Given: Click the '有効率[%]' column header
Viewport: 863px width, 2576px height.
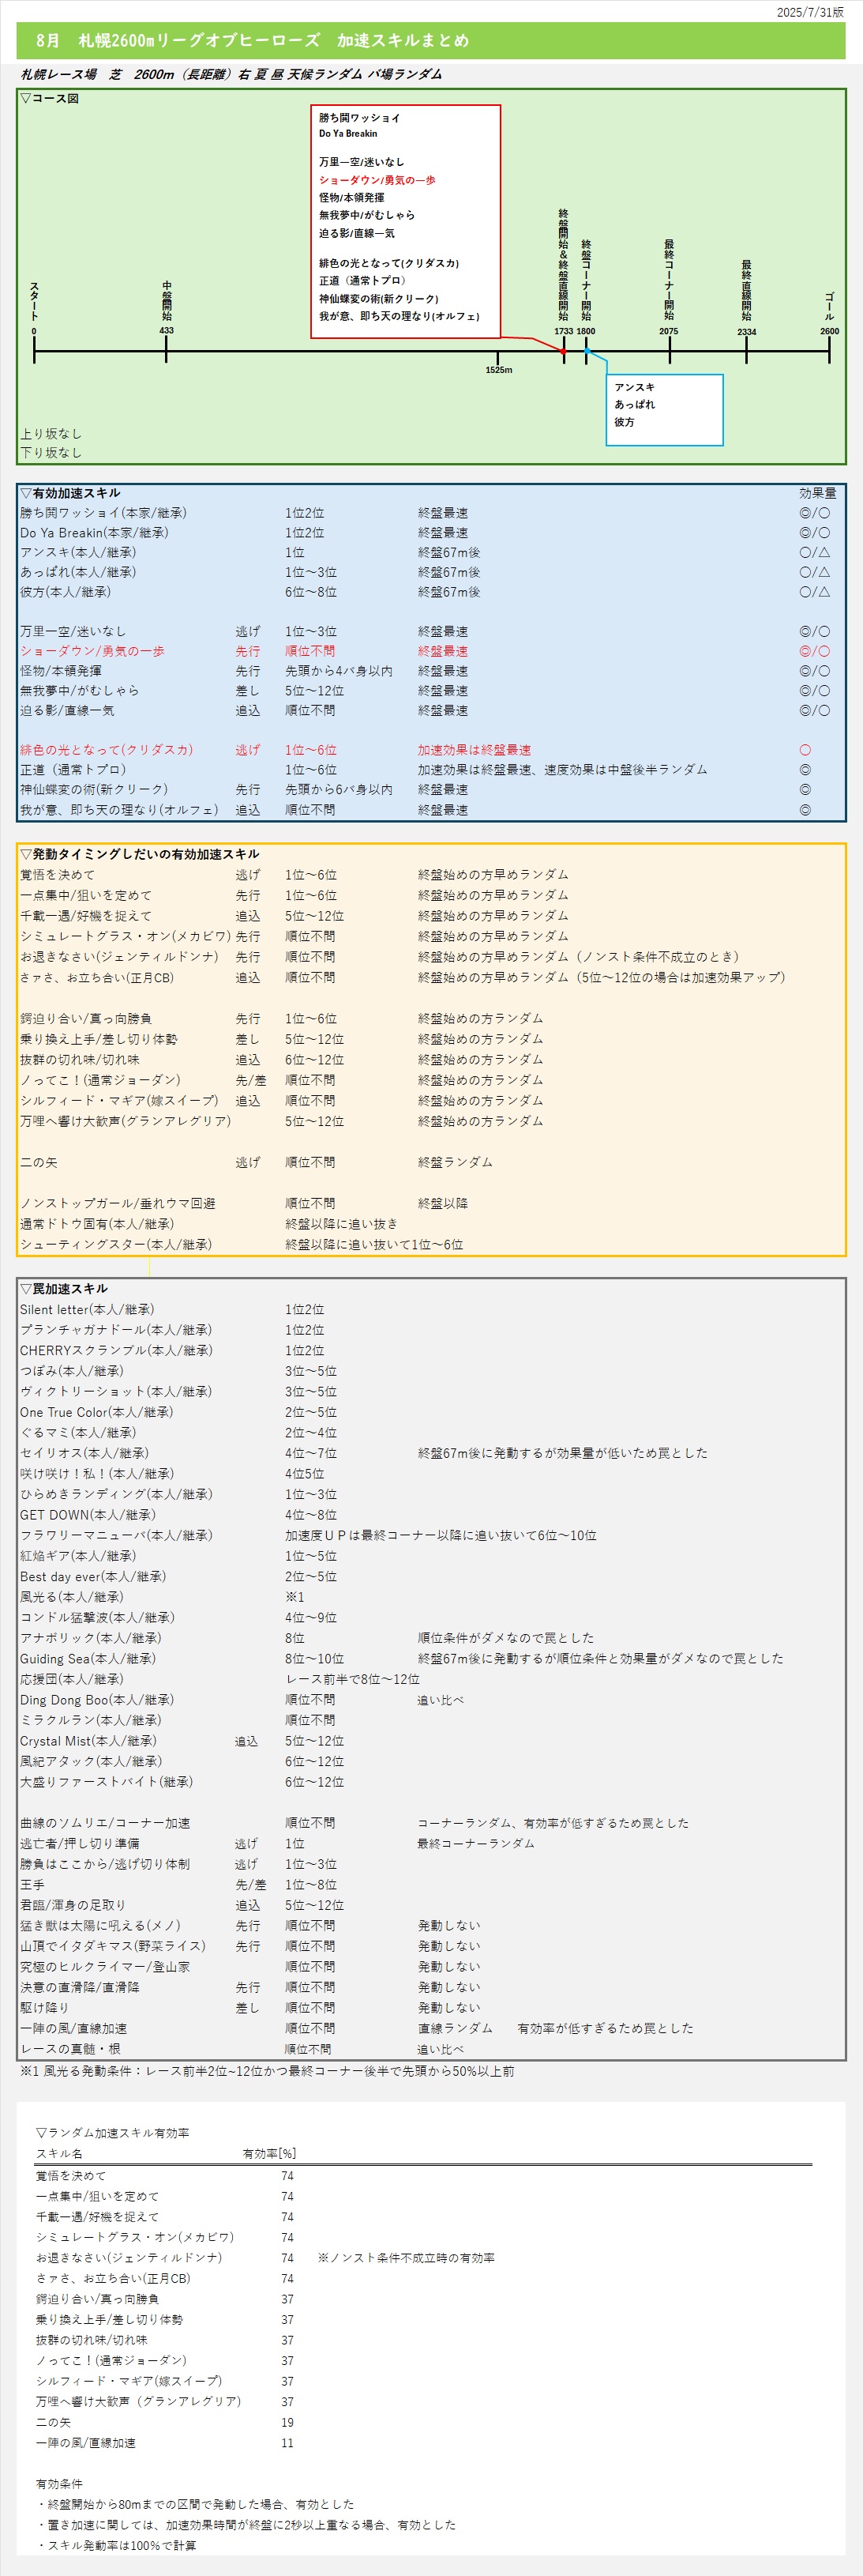Looking at the screenshot, I should [x=270, y=2154].
